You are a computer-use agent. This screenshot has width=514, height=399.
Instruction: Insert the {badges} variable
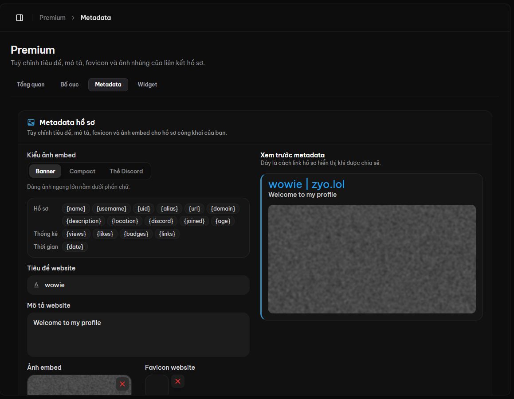click(x=136, y=234)
